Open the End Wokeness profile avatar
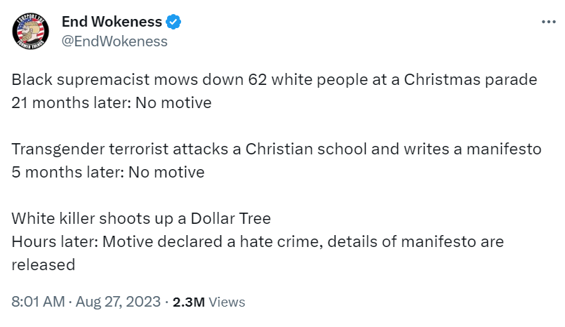Image resolution: width=565 pixels, height=327 pixels. click(x=30, y=31)
